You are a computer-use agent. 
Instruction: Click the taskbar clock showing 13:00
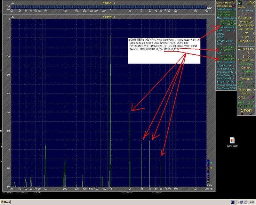click(251, 202)
